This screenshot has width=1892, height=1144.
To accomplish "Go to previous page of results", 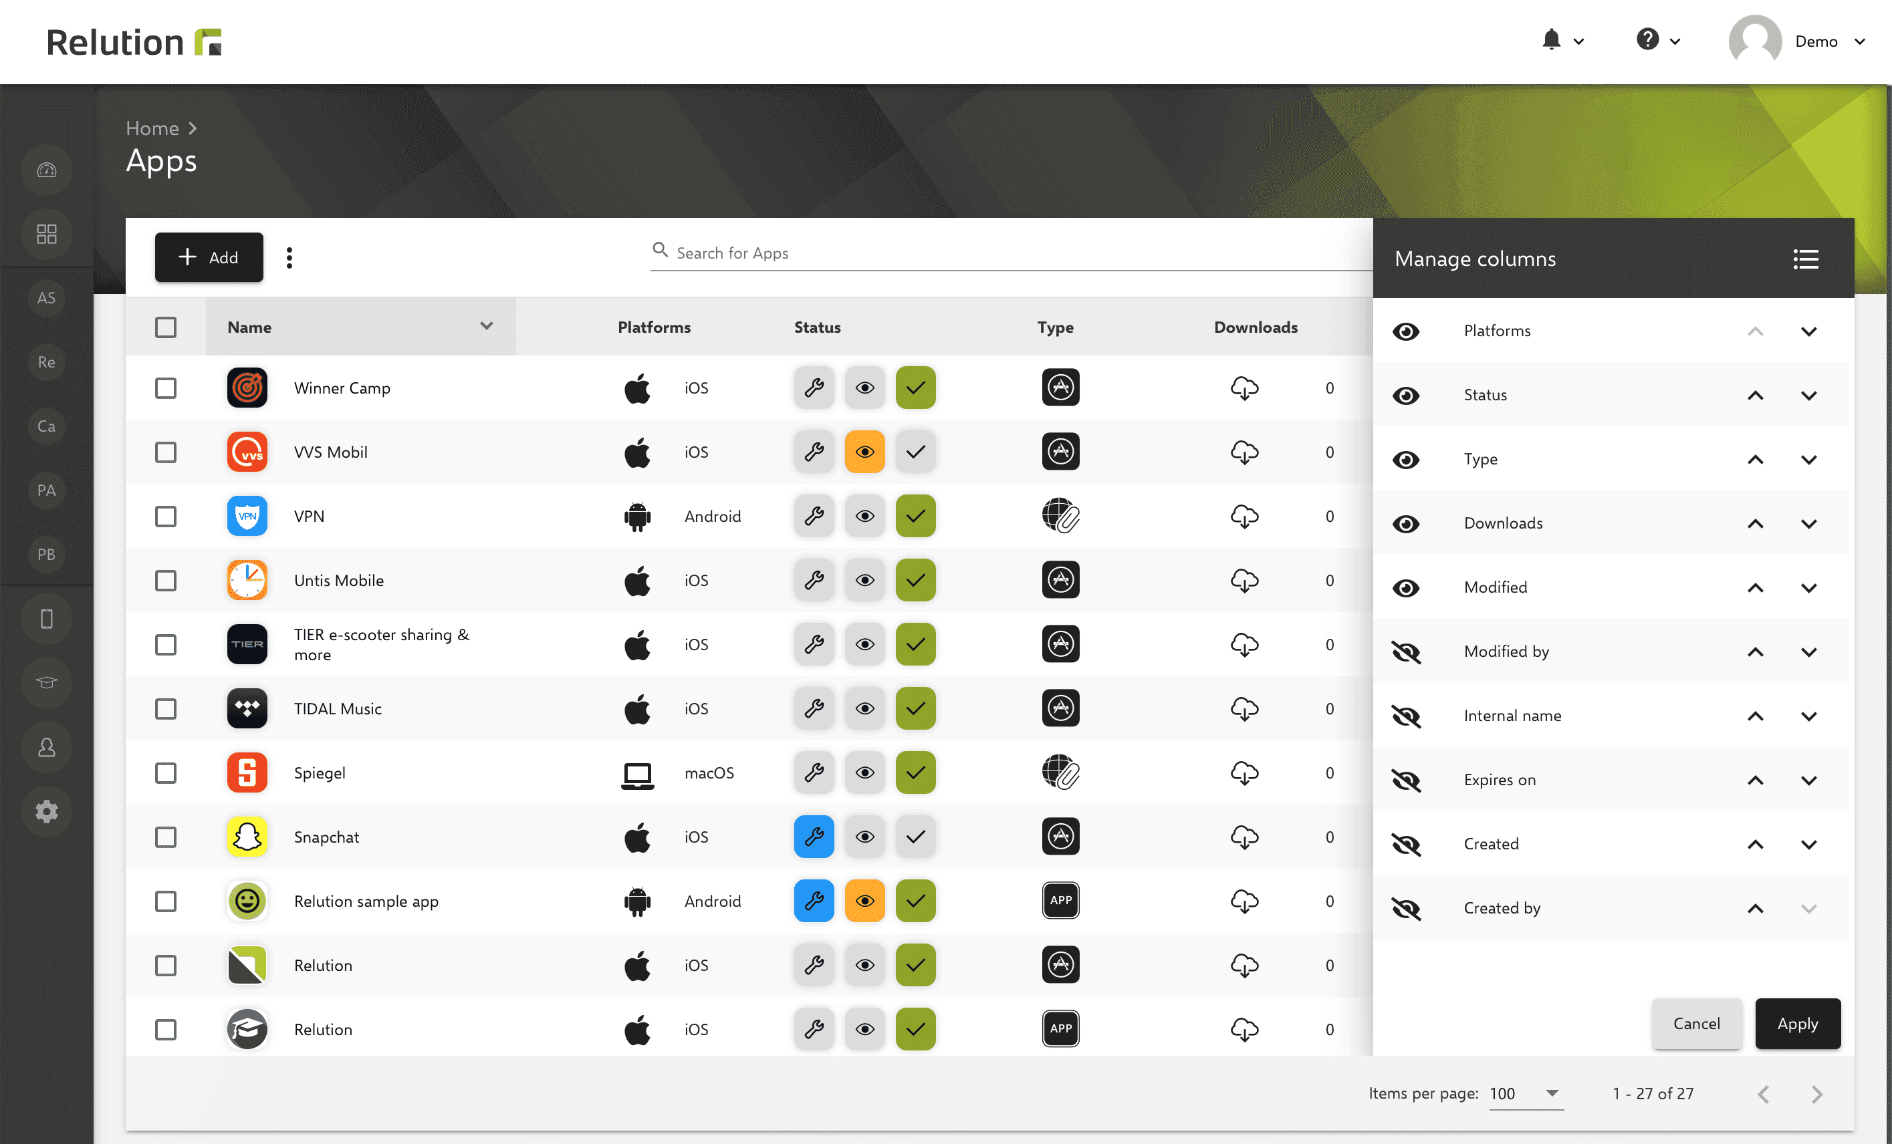I will 1764,1094.
